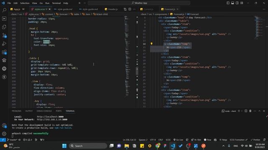Toggle the secondary side bar layout button

tap(237, 3)
